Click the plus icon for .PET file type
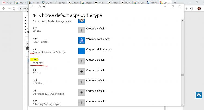 pyautogui.click(x=82, y=30)
